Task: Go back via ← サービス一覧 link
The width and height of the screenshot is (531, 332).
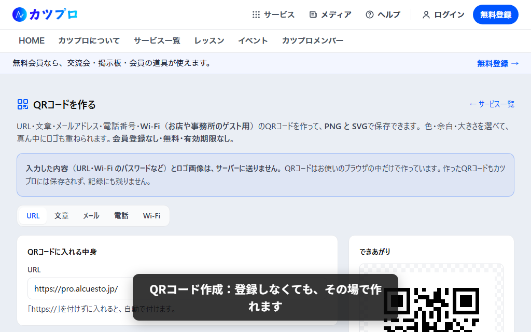Action: pyautogui.click(x=492, y=104)
